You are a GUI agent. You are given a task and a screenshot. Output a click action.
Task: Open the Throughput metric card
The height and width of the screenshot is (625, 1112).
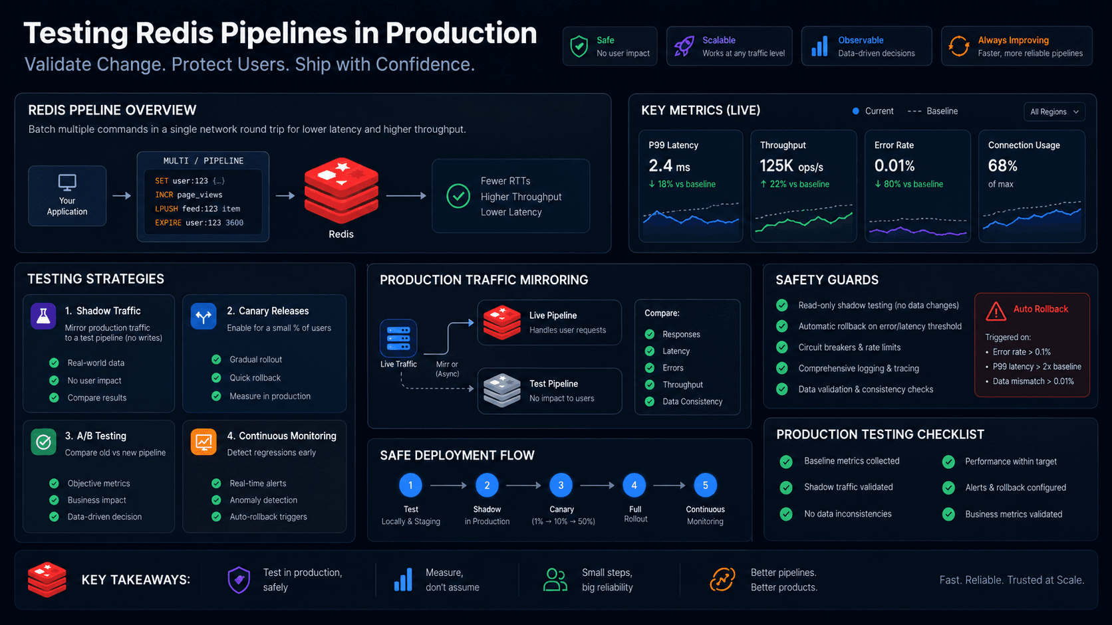803,186
